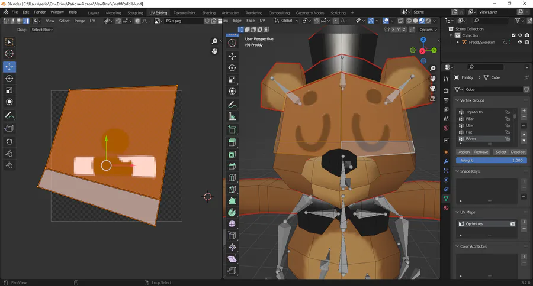Open the Drag Select Box dropdown
Viewport: 533px width, 286px height.
click(42, 30)
